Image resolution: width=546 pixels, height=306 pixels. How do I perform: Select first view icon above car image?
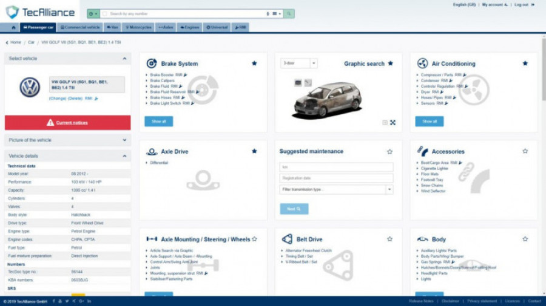(x=298, y=83)
